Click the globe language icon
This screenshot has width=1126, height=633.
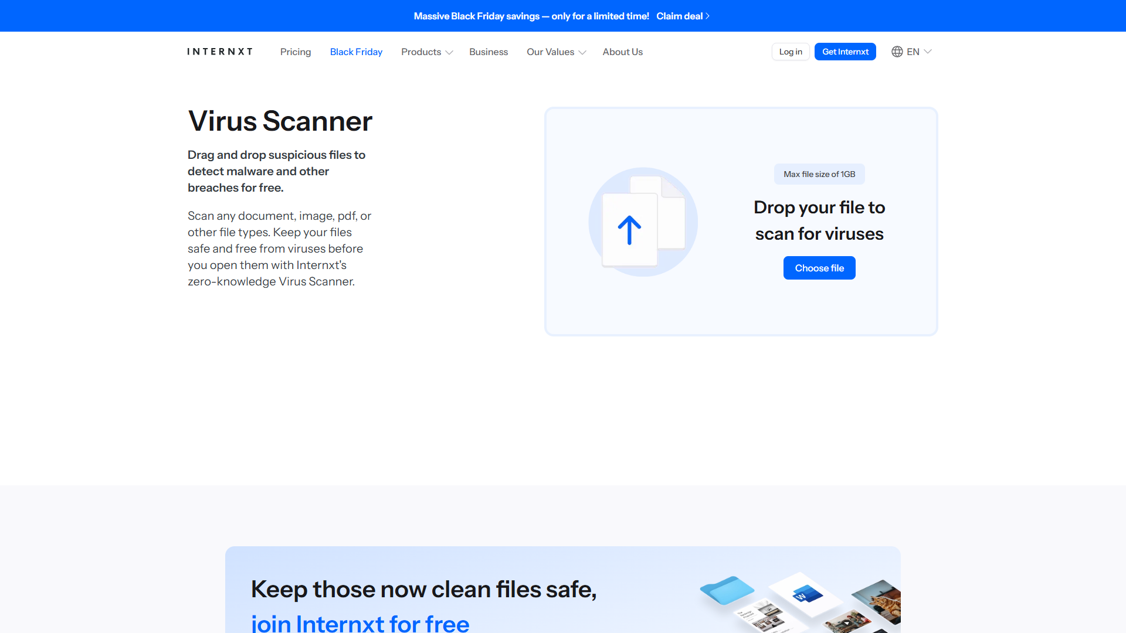897,52
